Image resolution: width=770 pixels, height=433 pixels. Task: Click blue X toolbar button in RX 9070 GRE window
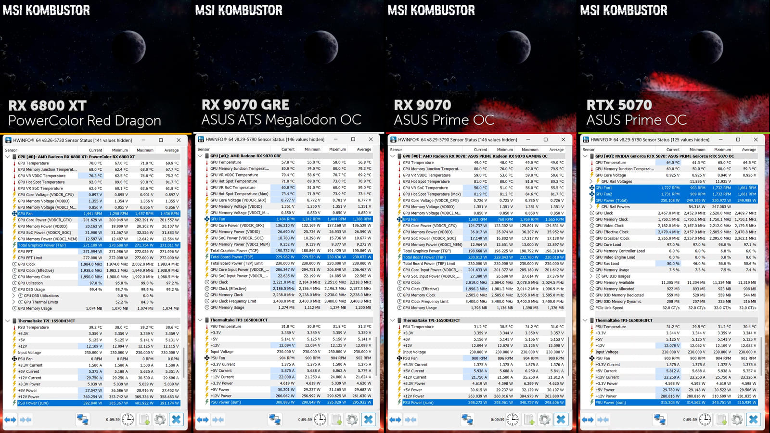(369, 420)
